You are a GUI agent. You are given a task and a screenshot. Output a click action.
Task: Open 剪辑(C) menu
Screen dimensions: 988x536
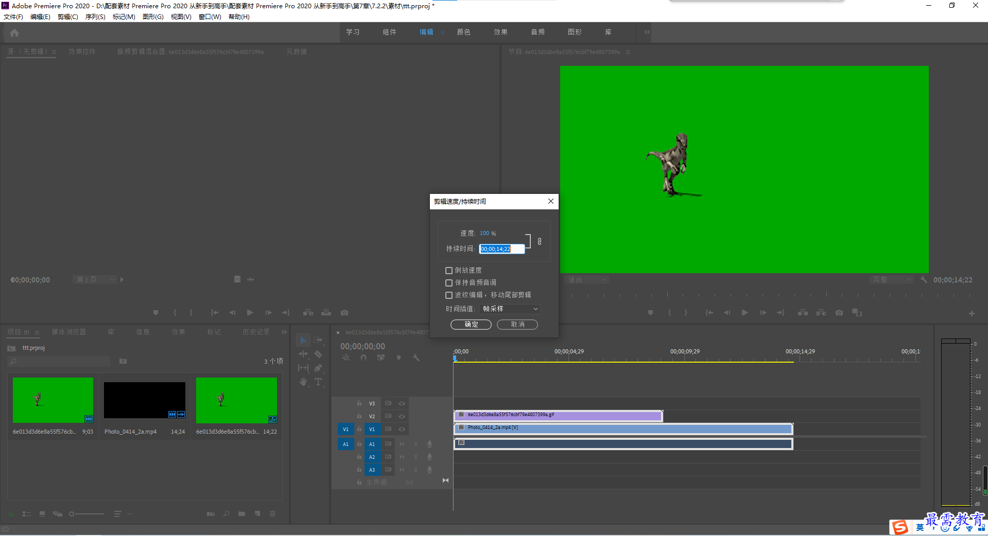coord(68,17)
